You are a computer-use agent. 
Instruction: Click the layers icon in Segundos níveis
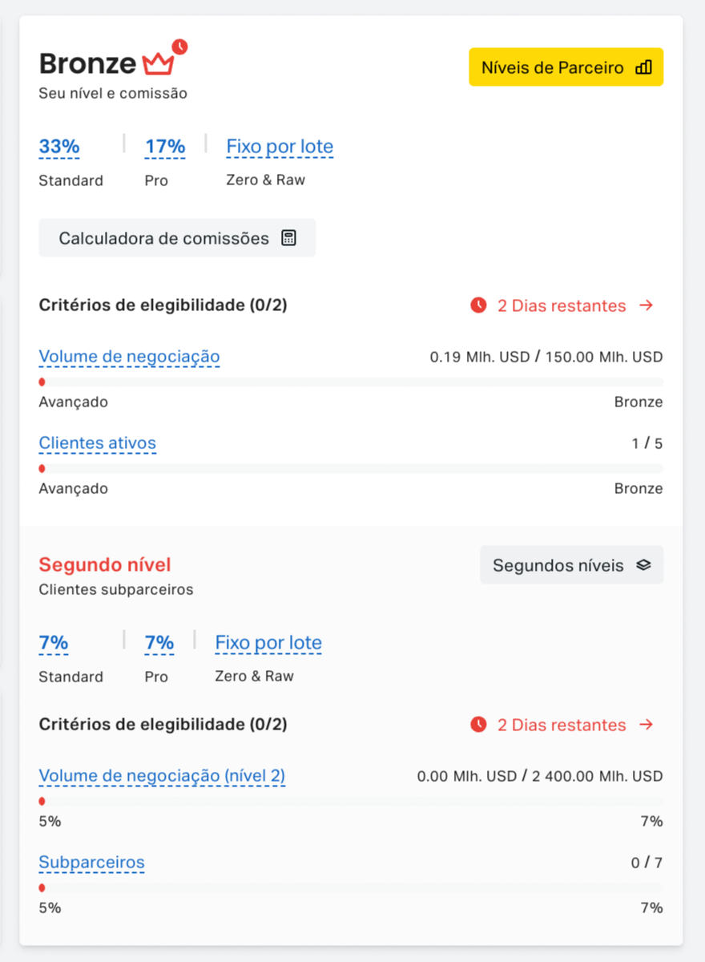(643, 565)
